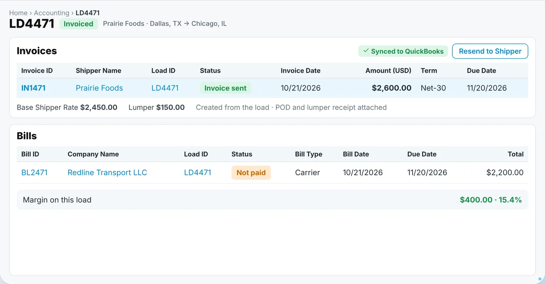The image size is (545, 284).
Task: Open load LD4471 in the bill row
Action: point(198,172)
